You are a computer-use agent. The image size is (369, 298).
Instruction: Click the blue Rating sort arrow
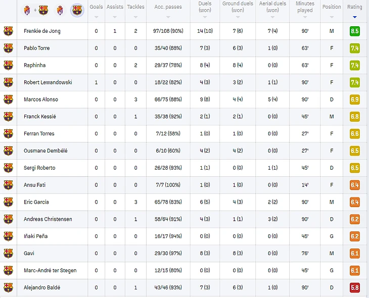pos(355,17)
